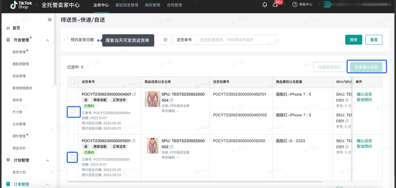Open 摄影图管理 in the sidebar
Viewport: 396px width, 188px height.
coord(21,64)
